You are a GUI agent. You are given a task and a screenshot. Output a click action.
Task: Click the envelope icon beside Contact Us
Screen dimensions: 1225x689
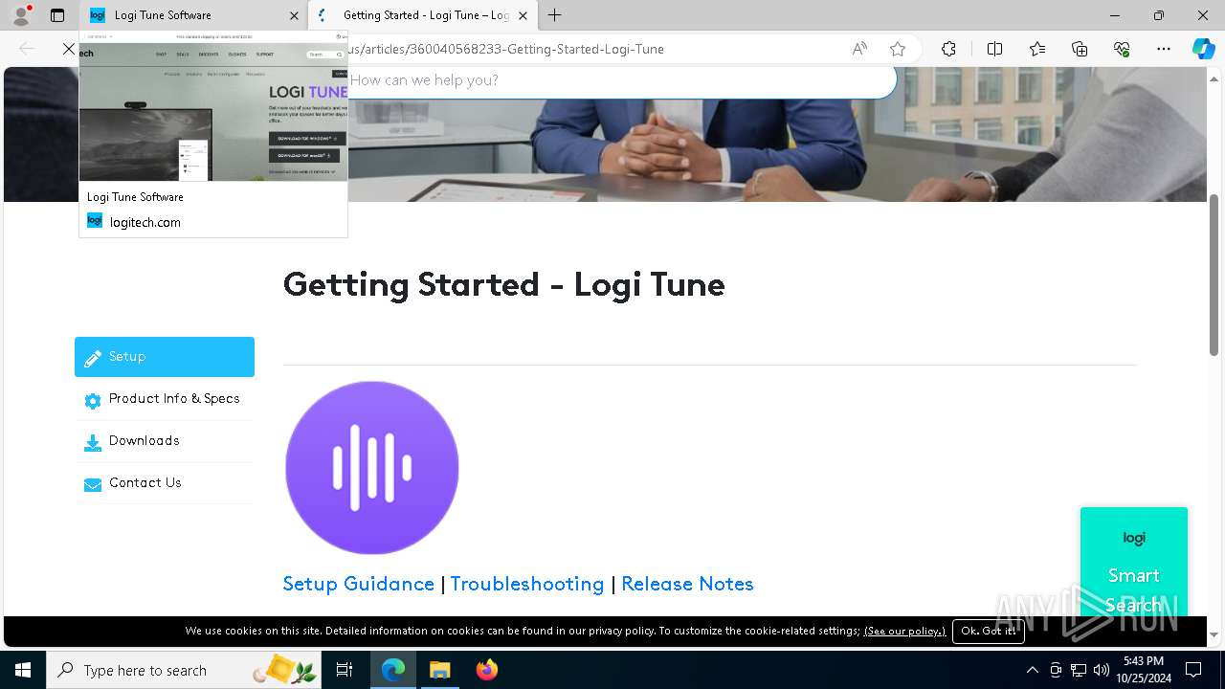point(93,485)
